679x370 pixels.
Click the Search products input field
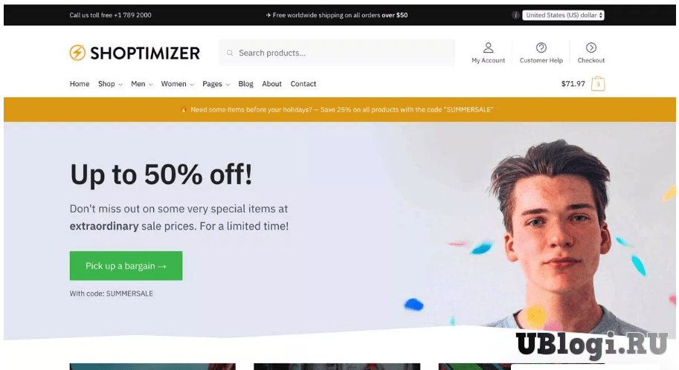[336, 53]
